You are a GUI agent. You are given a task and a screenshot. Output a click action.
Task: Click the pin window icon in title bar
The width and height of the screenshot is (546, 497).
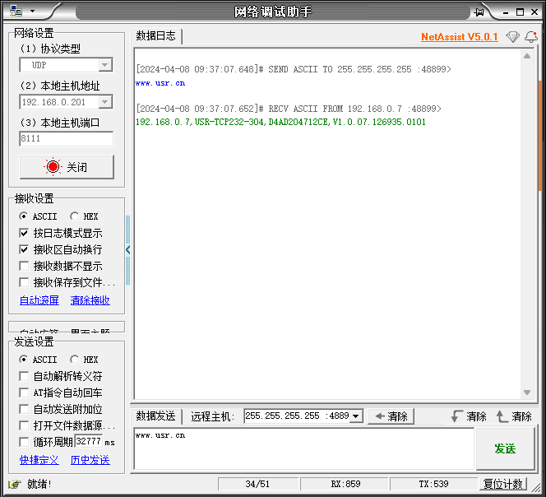(x=479, y=12)
